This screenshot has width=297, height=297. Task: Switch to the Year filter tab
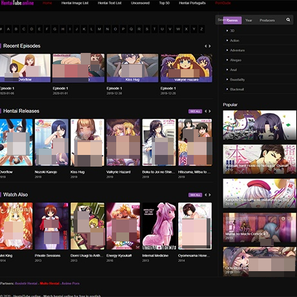(249, 20)
